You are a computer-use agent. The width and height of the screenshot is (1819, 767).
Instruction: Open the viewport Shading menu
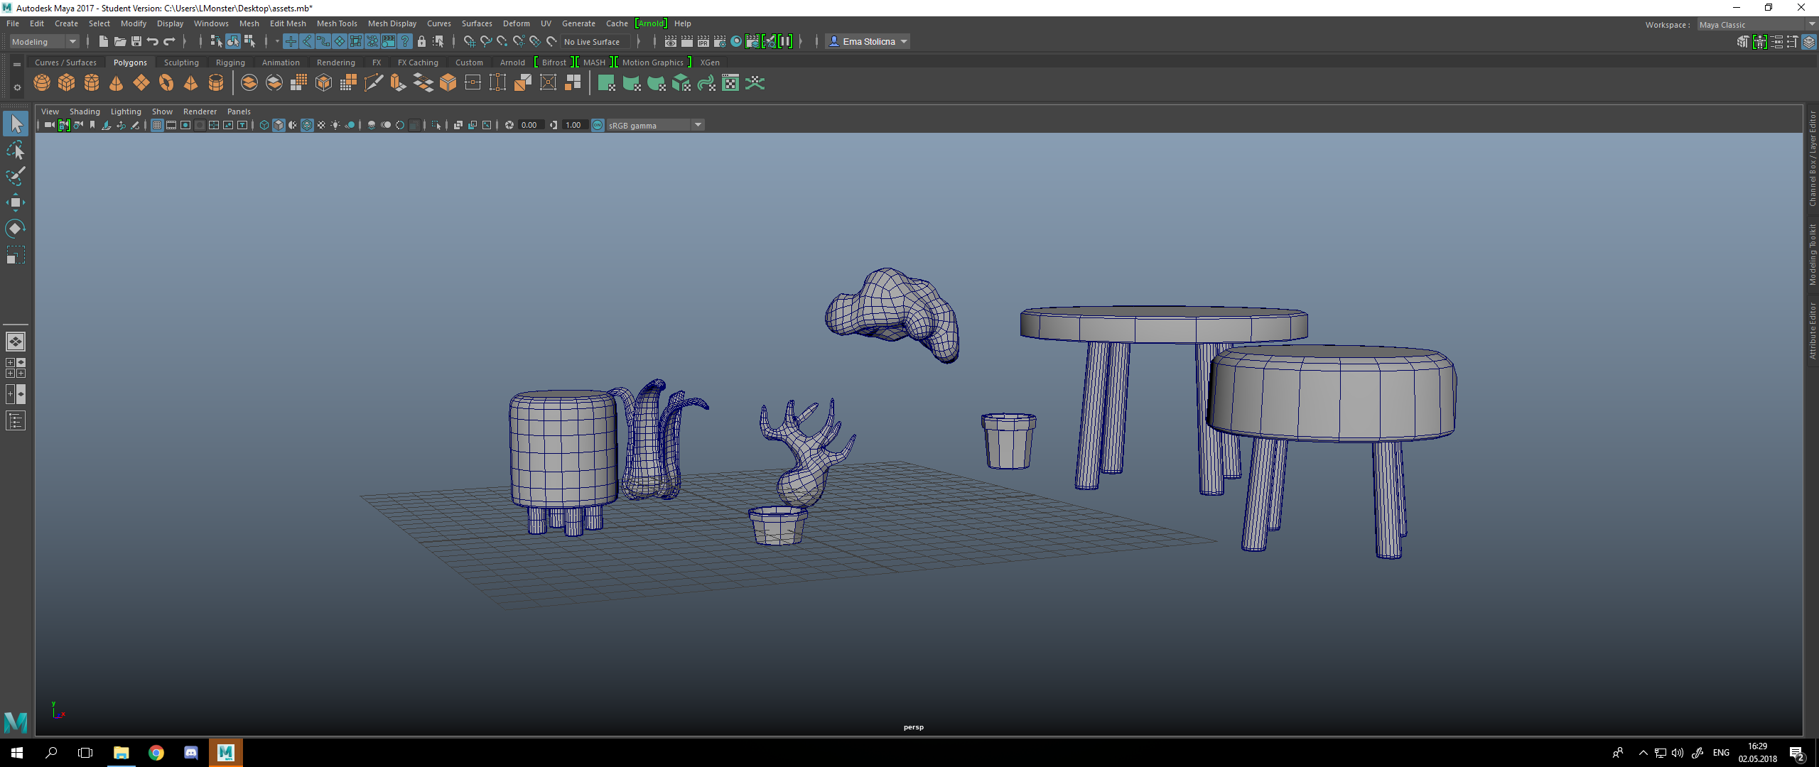tap(85, 111)
